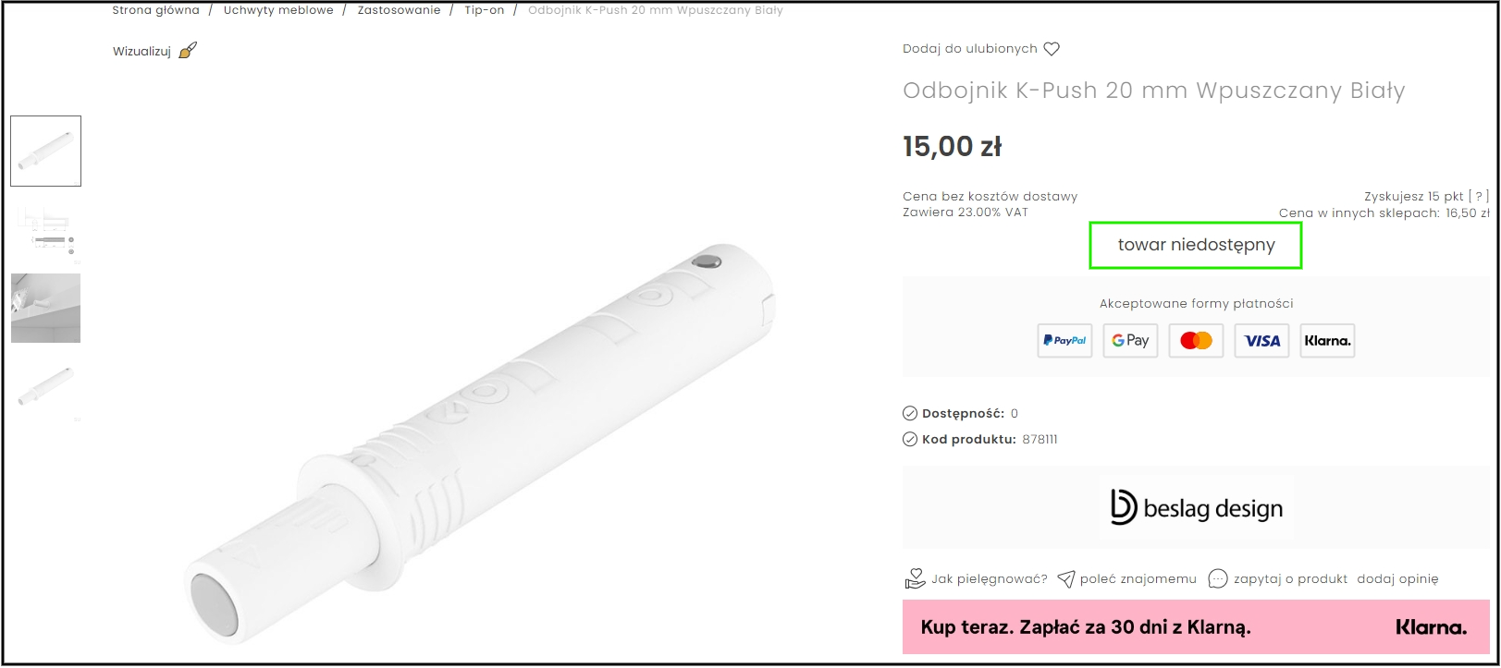Click the Klarna pay-later pink banner
The height and width of the screenshot is (668, 1501).
[x=1195, y=627]
